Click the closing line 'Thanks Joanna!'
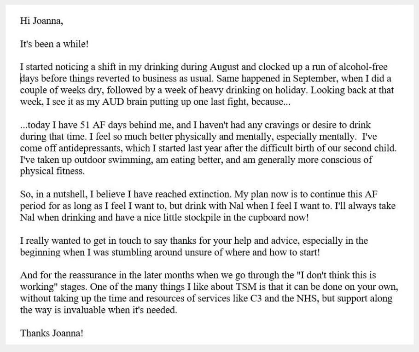419x352 pixels. 52,333
